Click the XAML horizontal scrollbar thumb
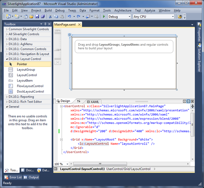Screen dimensions: 204x188 (x=100, y=164)
